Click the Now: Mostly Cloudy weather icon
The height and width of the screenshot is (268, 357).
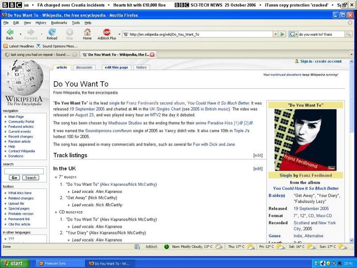coord(219,247)
